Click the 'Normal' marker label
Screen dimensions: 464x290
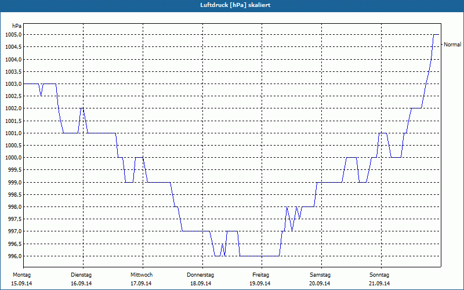point(452,45)
